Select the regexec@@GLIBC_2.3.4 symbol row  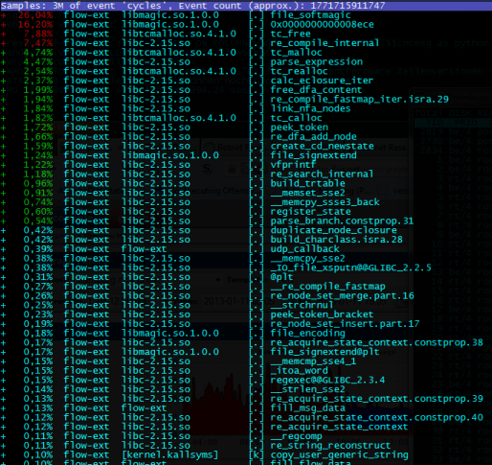click(x=246, y=380)
